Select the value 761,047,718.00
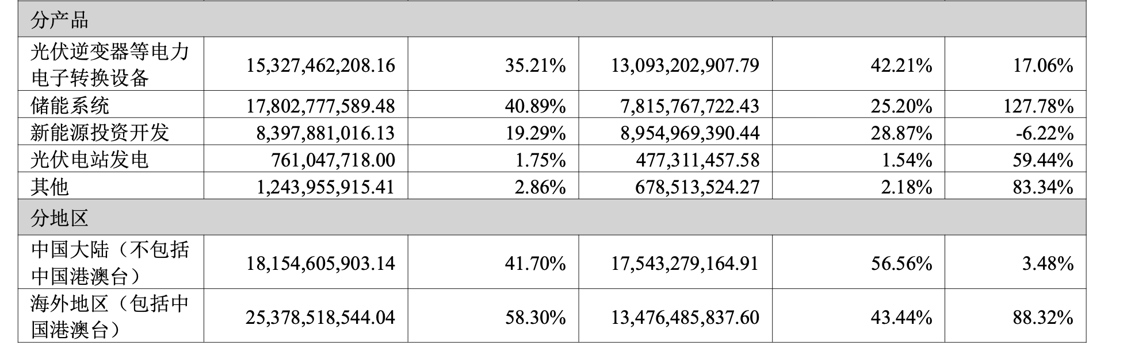Viewport: 1131px width, 356px height. 333,160
